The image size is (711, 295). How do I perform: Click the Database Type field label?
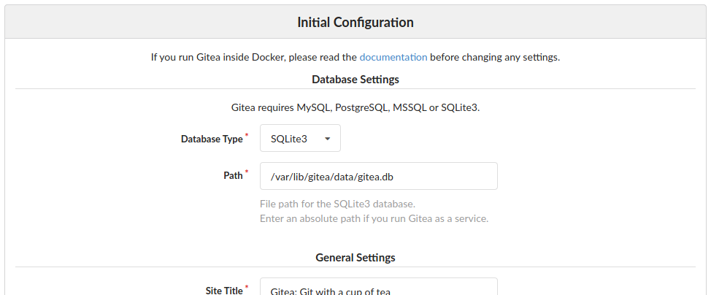tap(212, 139)
